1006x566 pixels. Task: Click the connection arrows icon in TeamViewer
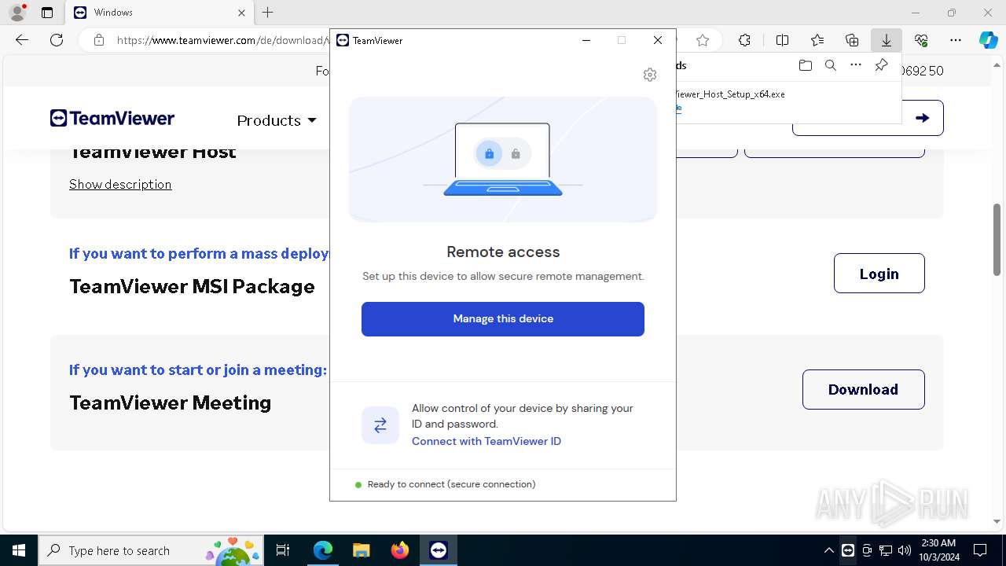380,425
